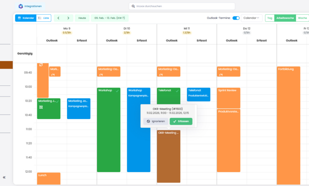
Task: Collapse the sidebar with double chevron
Action: click(4, 178)
